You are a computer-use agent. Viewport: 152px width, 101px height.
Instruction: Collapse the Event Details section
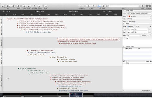pos(124,10)
